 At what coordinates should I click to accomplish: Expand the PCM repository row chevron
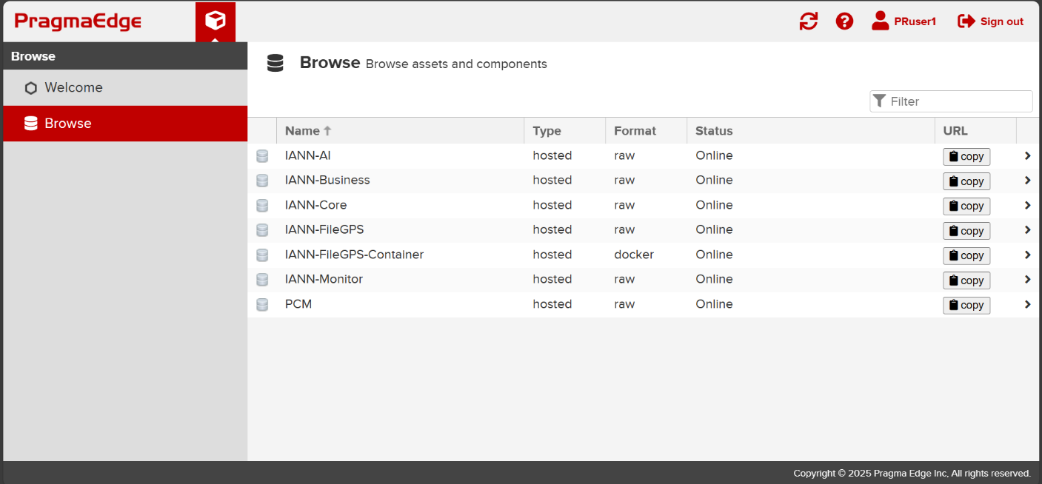coord(1027,304)
